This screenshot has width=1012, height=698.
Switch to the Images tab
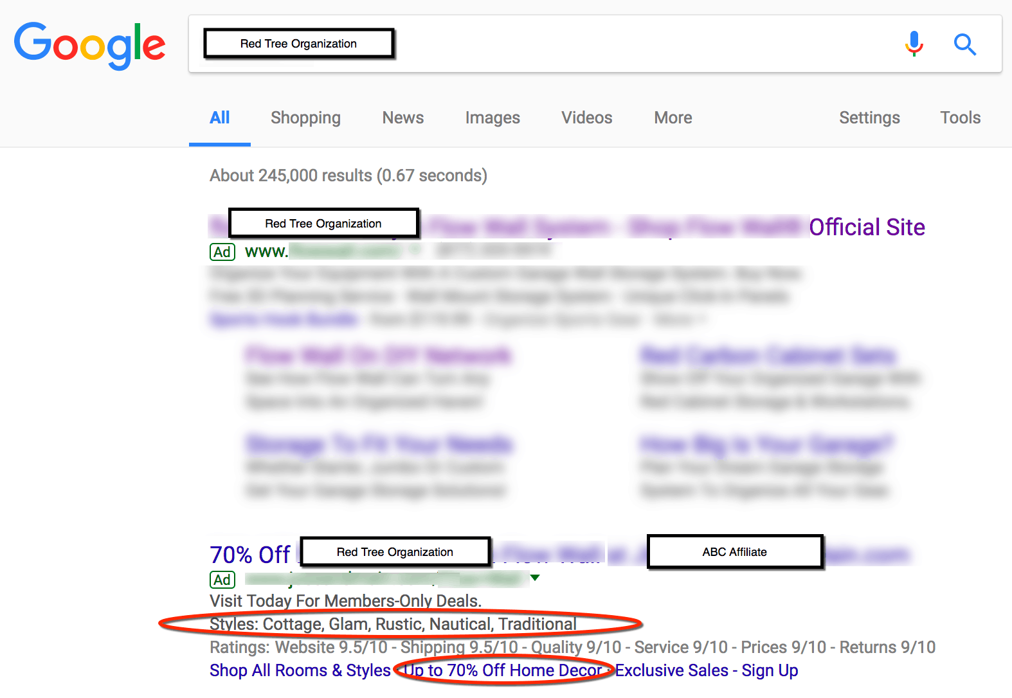[492, 118]
